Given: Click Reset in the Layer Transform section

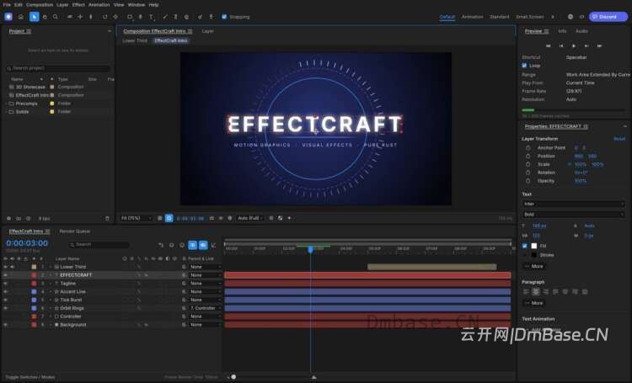Looking at the screenshot, I should tap(619, 139).
